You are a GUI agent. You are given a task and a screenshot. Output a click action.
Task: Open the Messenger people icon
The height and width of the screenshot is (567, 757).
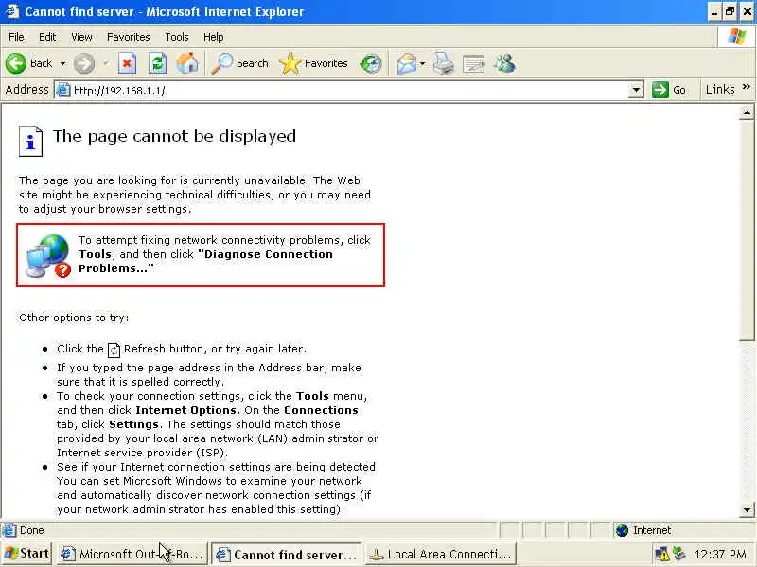(x=504, y=63)
